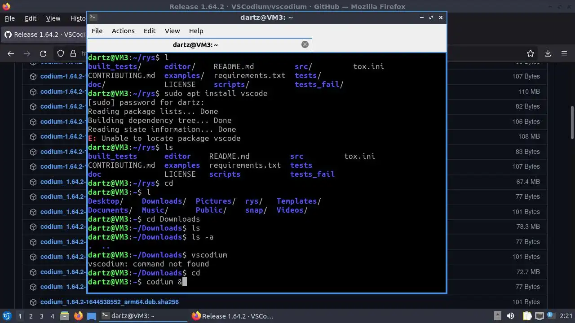Click the package icon in the 110 MB row
This screenshot has width=575, height=323.
[33, 92]
